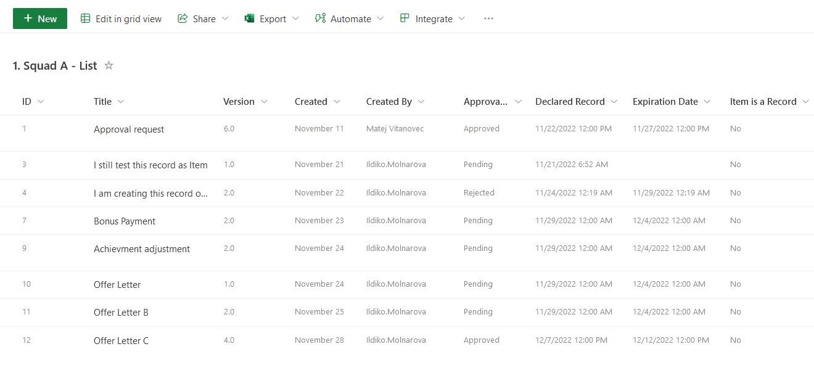Click the No value for Offer Letter C
814x365 pixels.
736,340
